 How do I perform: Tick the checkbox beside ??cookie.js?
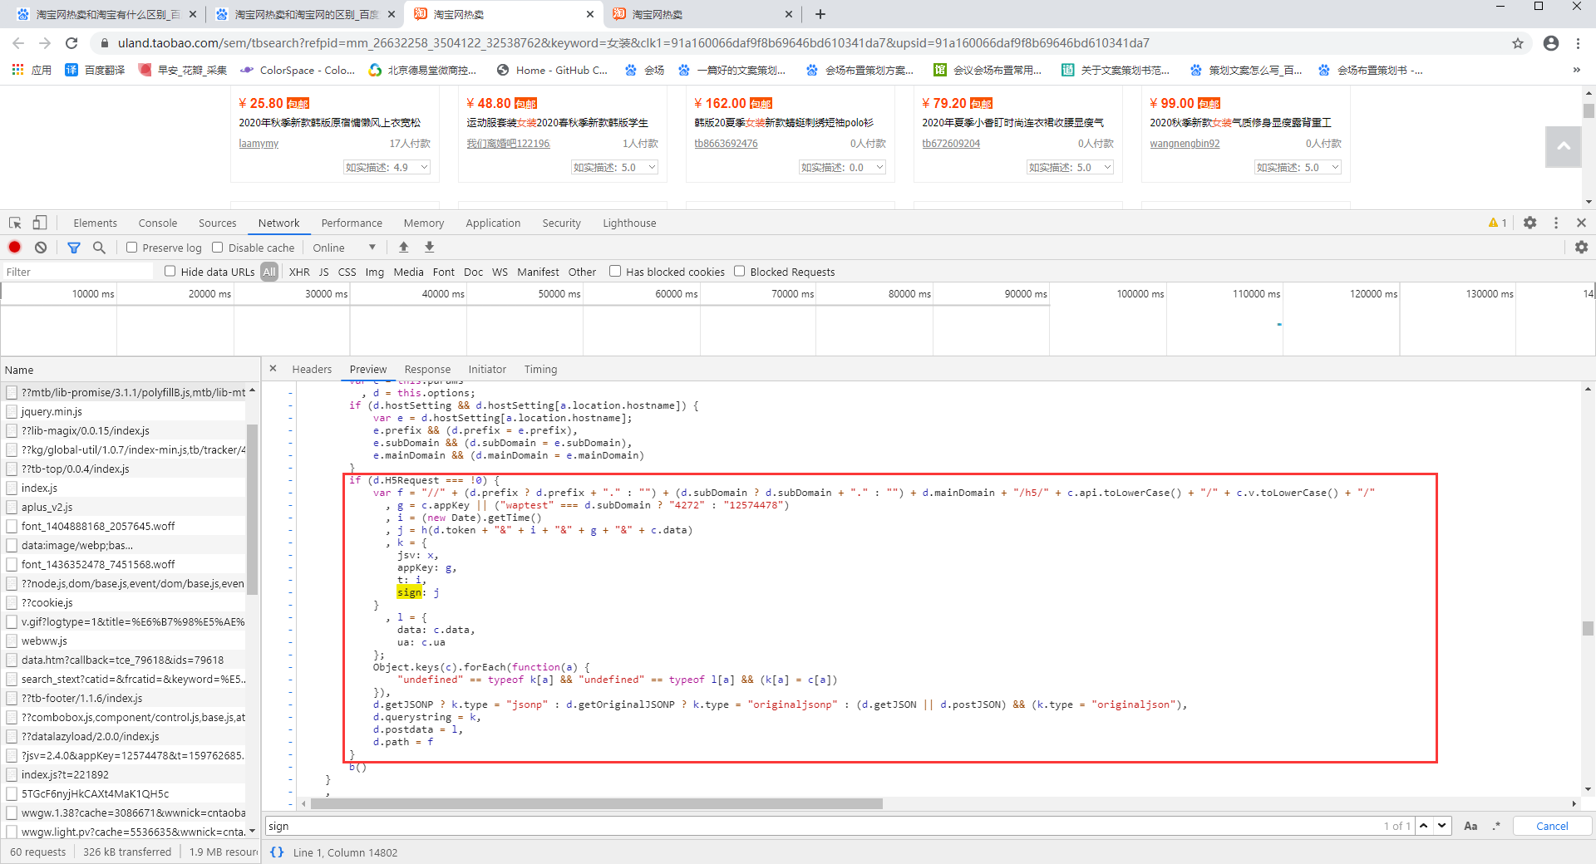tap(12, 602)
